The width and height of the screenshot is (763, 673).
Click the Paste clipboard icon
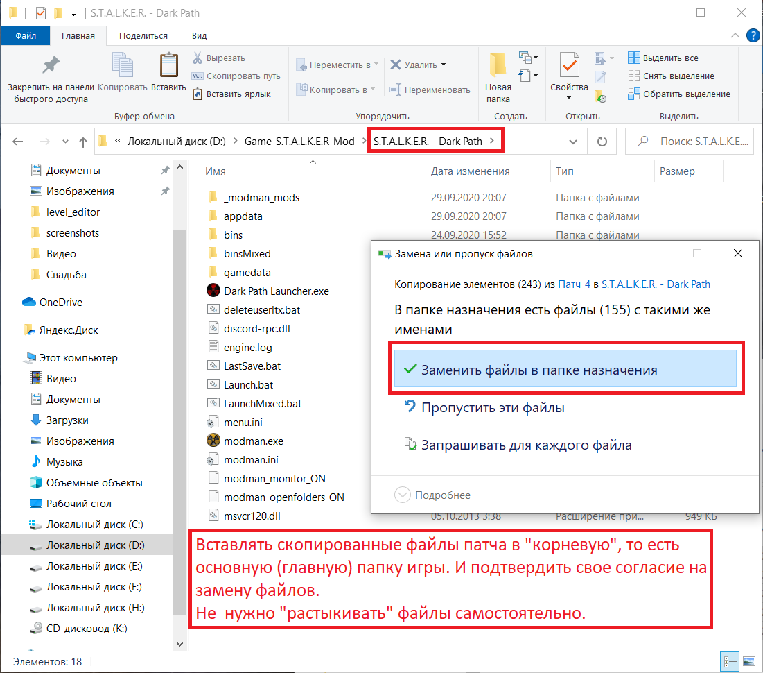click(168, 65)
